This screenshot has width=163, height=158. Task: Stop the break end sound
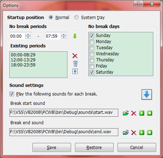(150, 133)
